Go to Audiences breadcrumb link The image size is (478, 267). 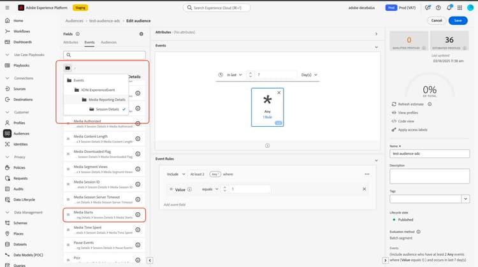(75, 21)
